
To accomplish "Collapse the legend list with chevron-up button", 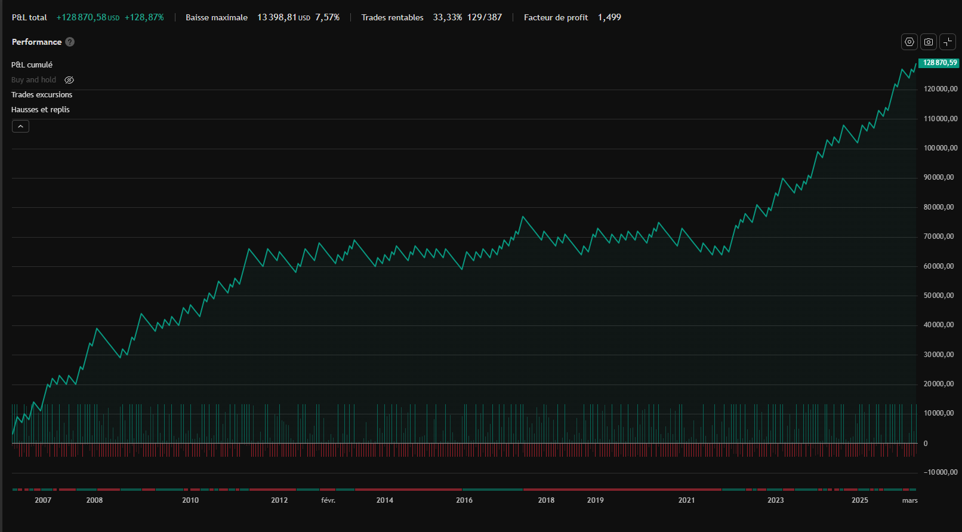I will coord(20,126).
